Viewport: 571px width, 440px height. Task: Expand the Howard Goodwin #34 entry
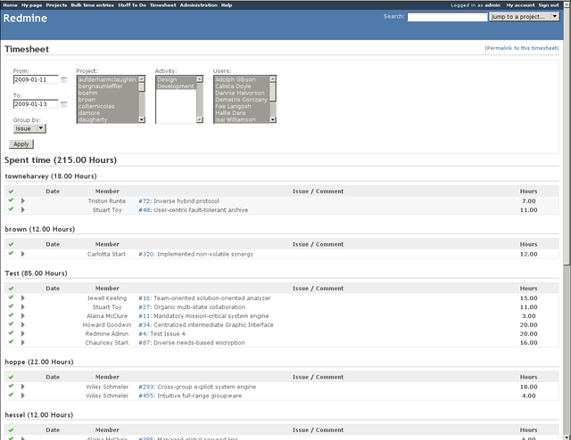click(22, 325)
